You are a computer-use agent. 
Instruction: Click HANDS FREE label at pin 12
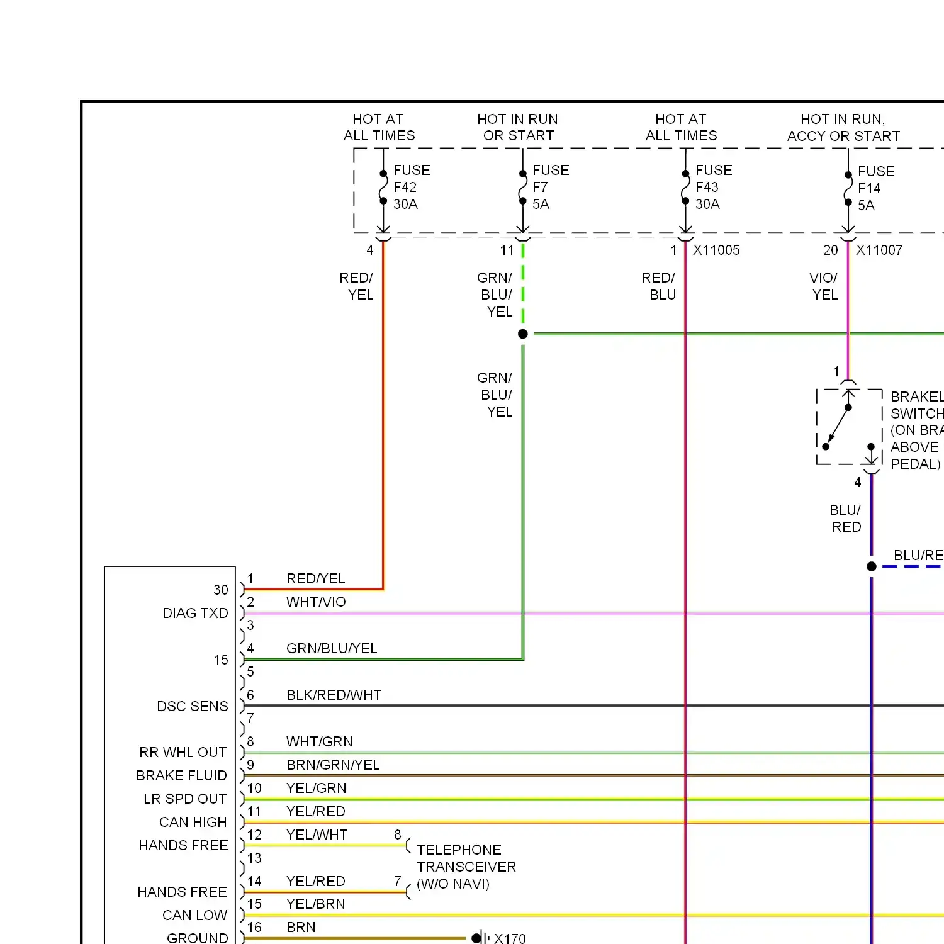click(183, 845)
